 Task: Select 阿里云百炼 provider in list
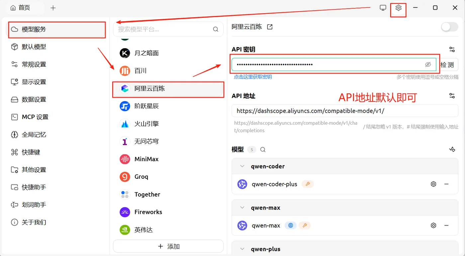pos(168,89)
